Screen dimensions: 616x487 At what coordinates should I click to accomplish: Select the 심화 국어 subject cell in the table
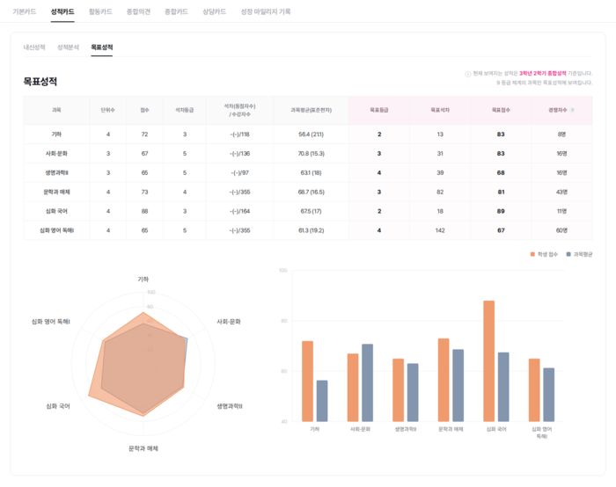(56, 211)
